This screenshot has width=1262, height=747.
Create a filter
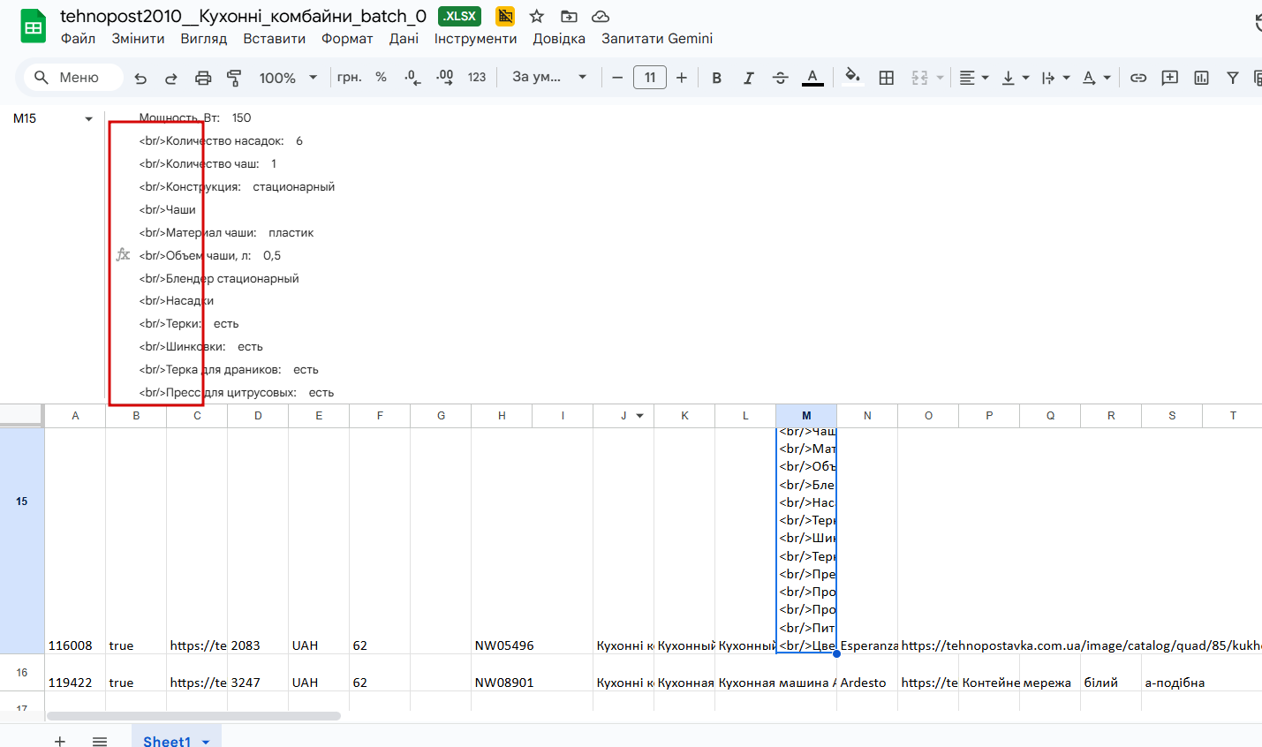(1233, 78)
